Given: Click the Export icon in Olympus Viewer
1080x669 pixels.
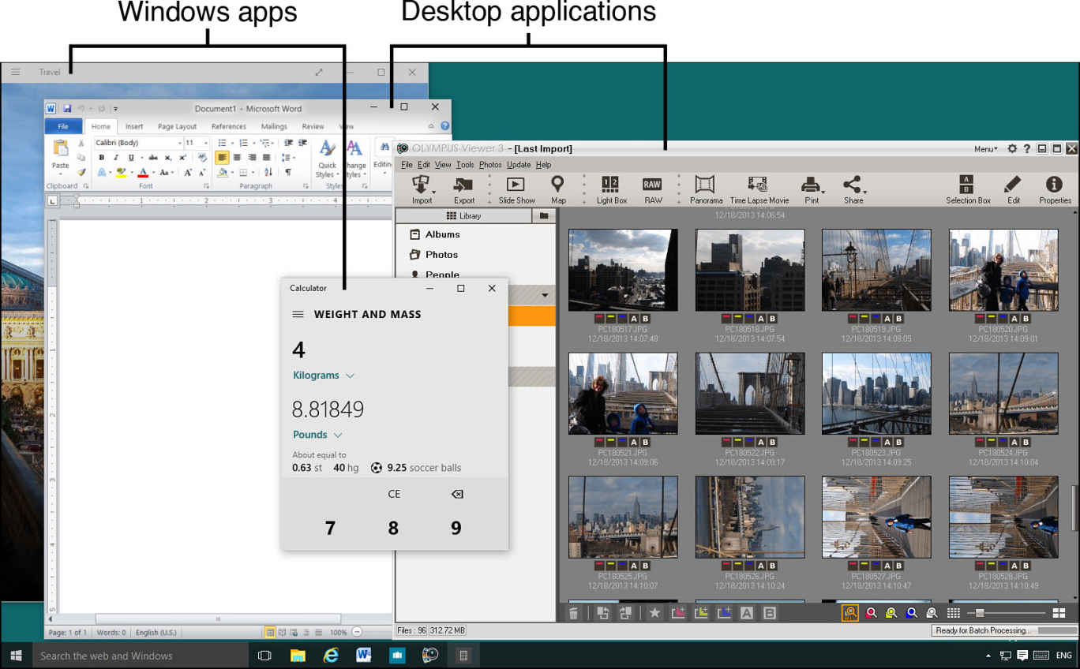Looking at the screenshot, I should tap(463, 185).
